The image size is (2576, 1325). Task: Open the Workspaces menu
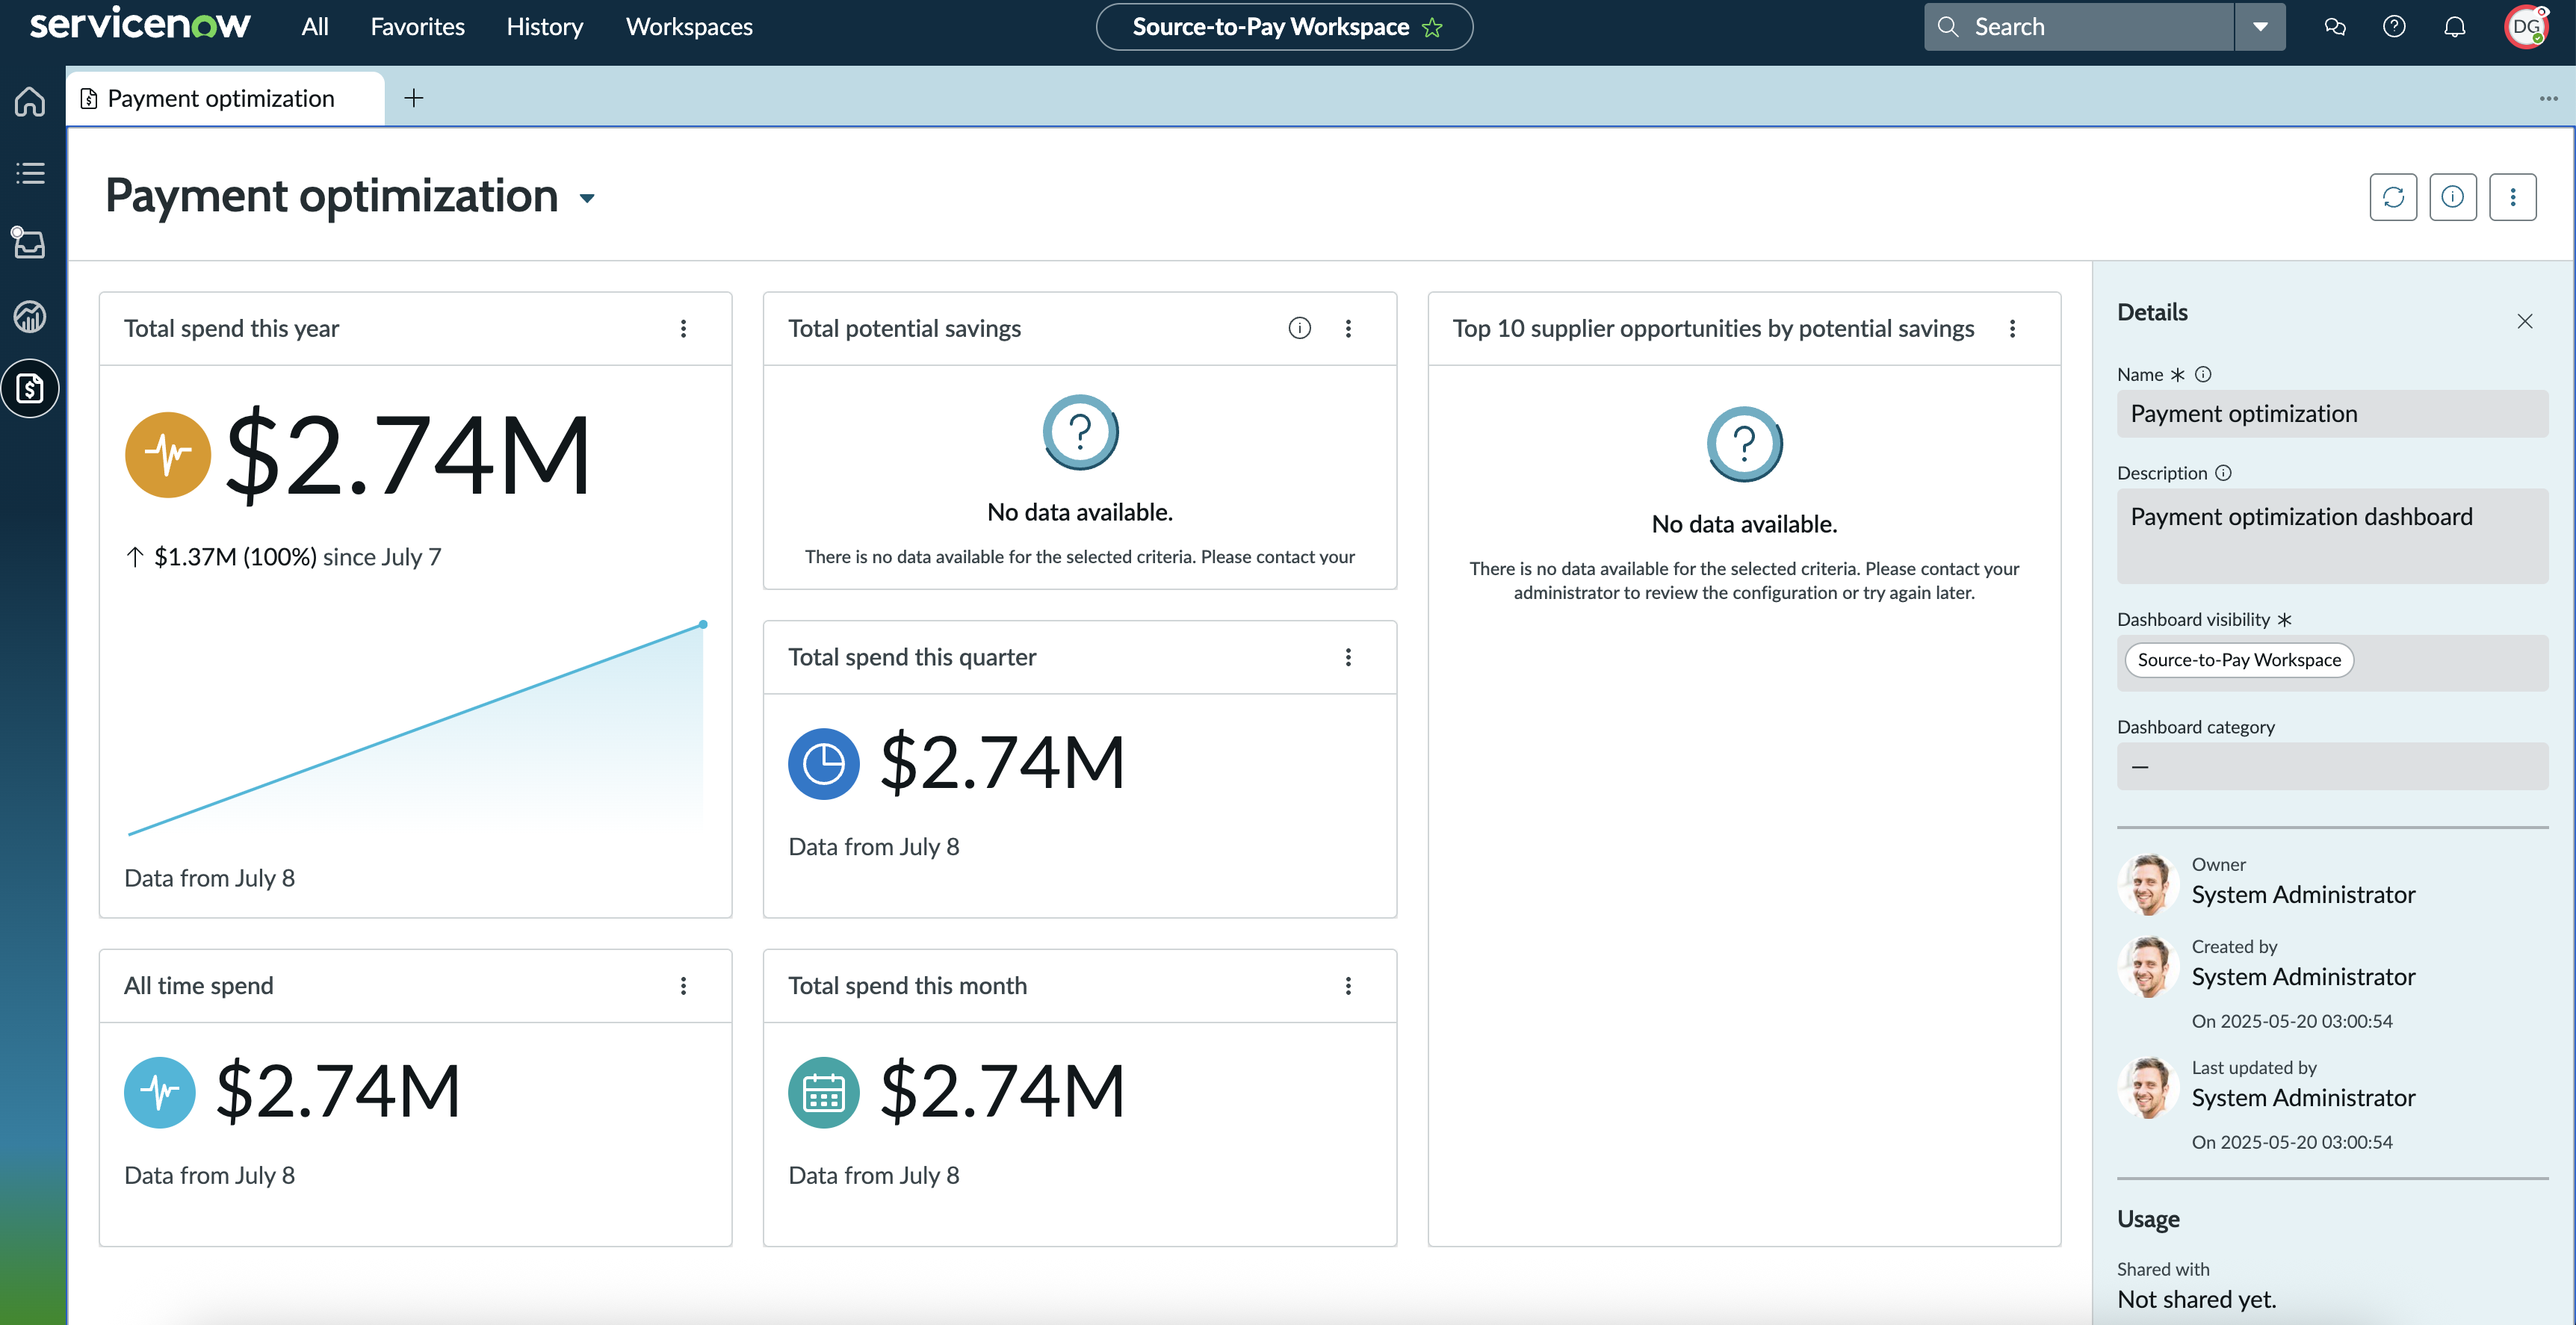689,27
